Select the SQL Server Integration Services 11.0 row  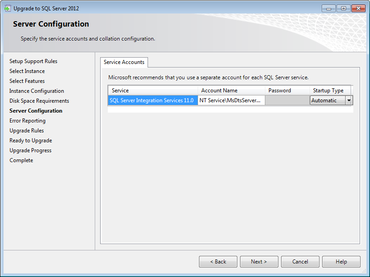click(153, 100)
